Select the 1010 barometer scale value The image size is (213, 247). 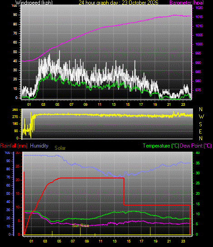(x=199, y=26)
